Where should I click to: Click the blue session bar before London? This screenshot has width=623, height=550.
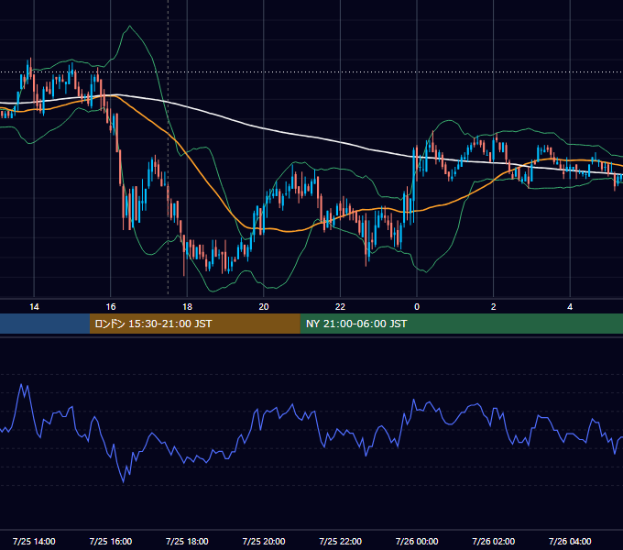click(45, 324)
